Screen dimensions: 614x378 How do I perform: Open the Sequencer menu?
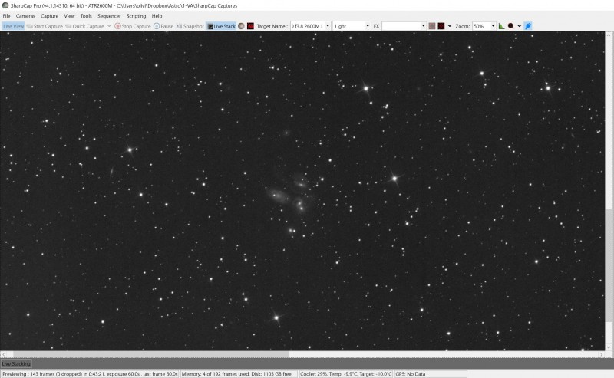click(x=109, y=16)
